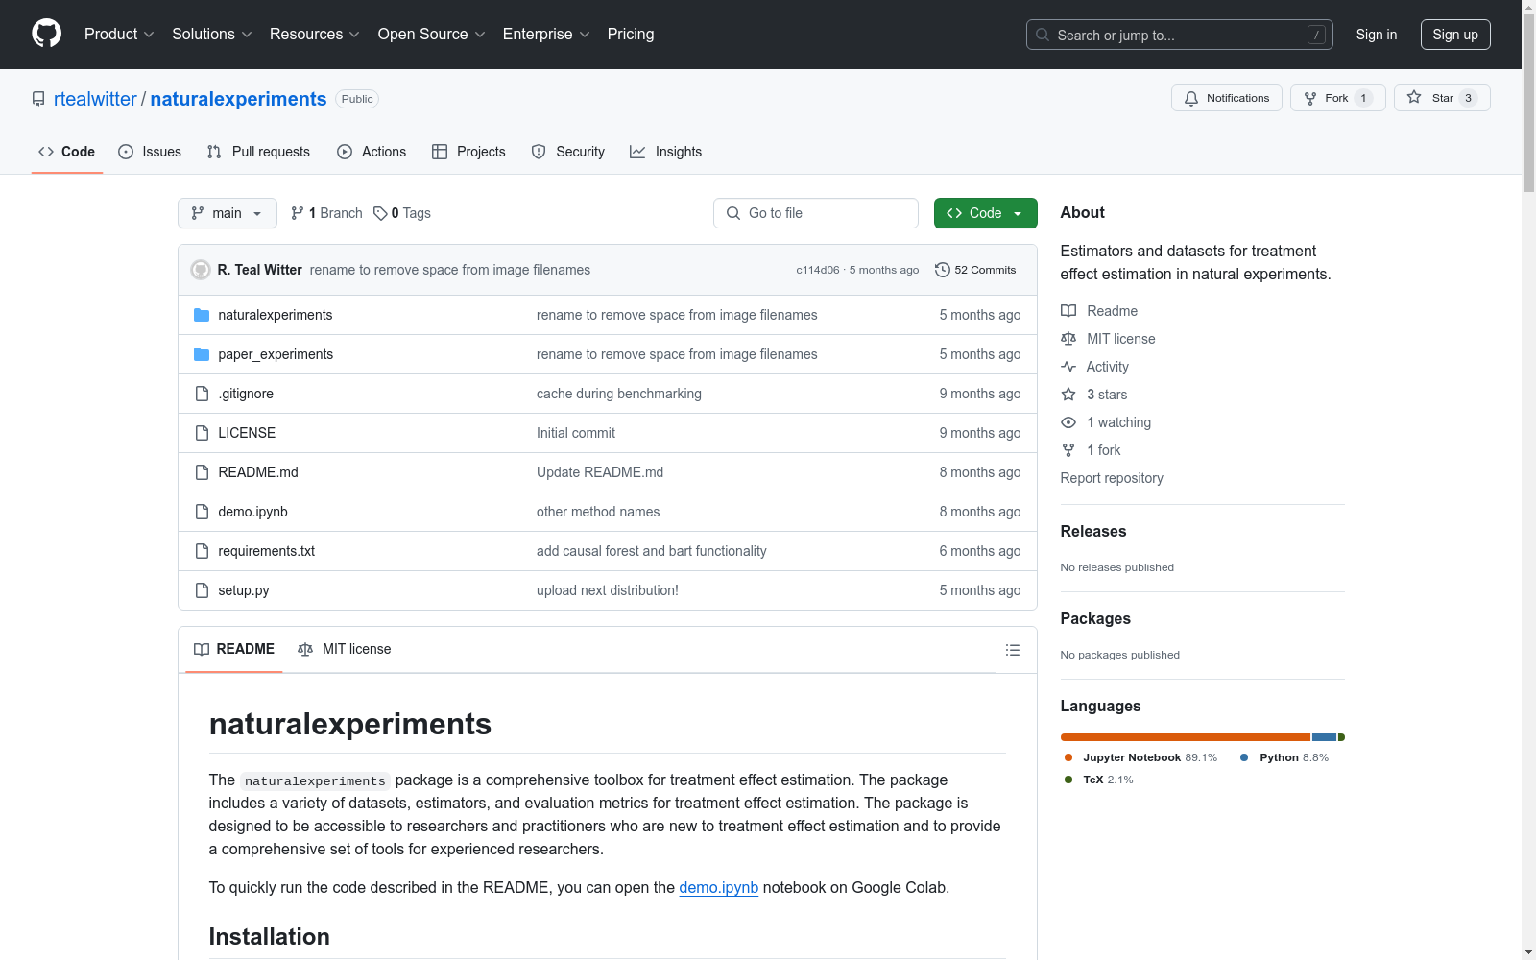Click the LICENSE file icon
This screenshot has height=960, width=1536.
(x=202, y=433)
